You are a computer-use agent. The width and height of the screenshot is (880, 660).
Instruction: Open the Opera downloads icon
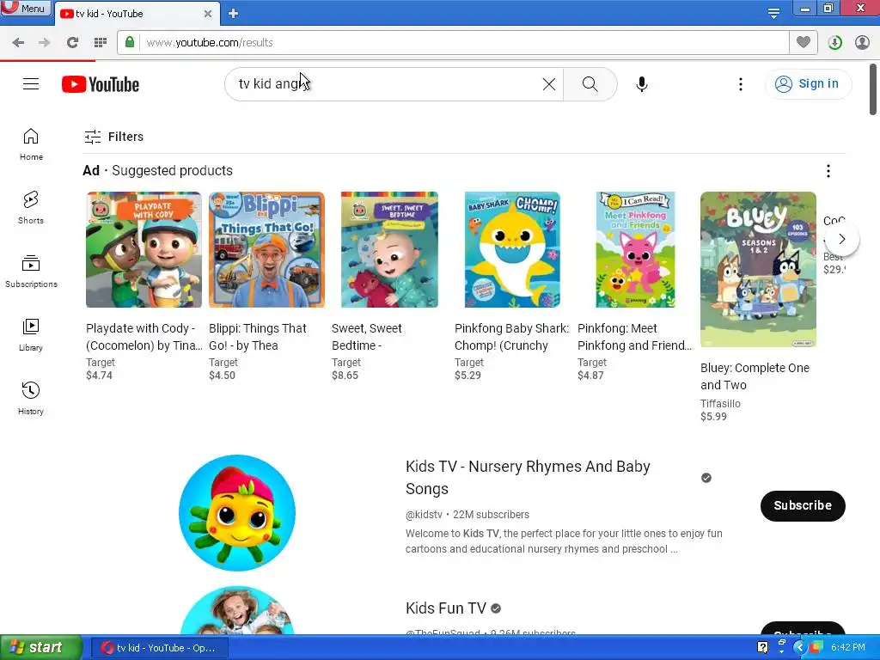[834, 43]
